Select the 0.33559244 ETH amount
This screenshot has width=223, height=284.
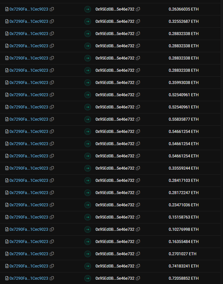pos(184,168)
